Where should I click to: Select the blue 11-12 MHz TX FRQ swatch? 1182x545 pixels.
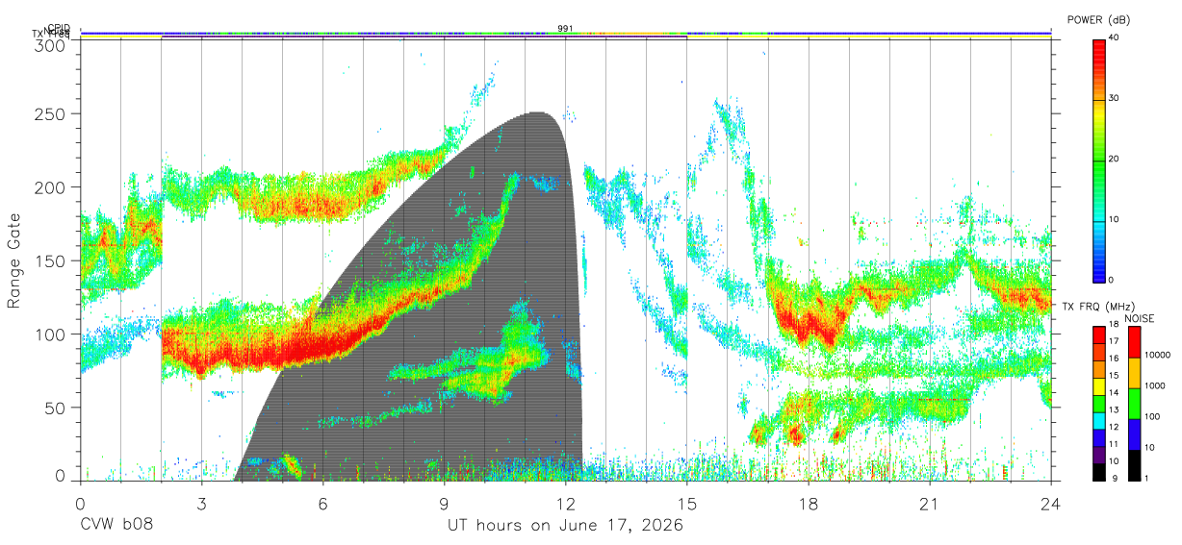[1099, 438]
